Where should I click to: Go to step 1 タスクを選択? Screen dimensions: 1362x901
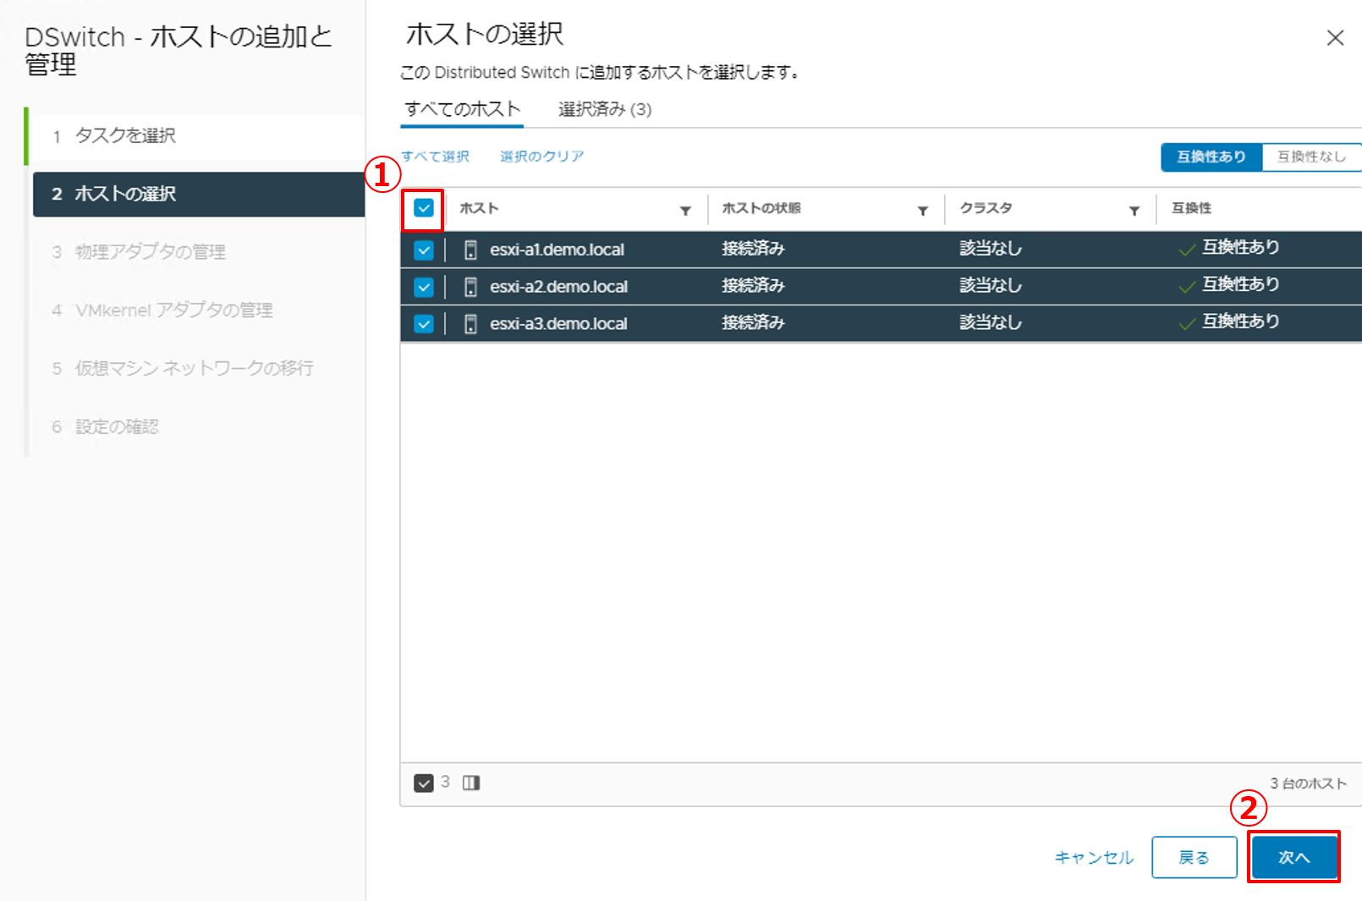[x=125, y=135]
